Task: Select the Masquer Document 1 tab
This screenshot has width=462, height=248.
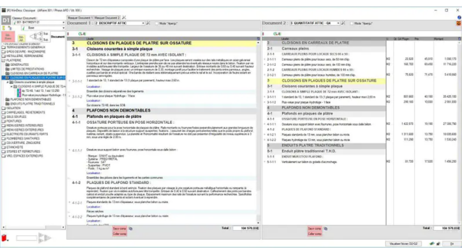Action: 80,18
